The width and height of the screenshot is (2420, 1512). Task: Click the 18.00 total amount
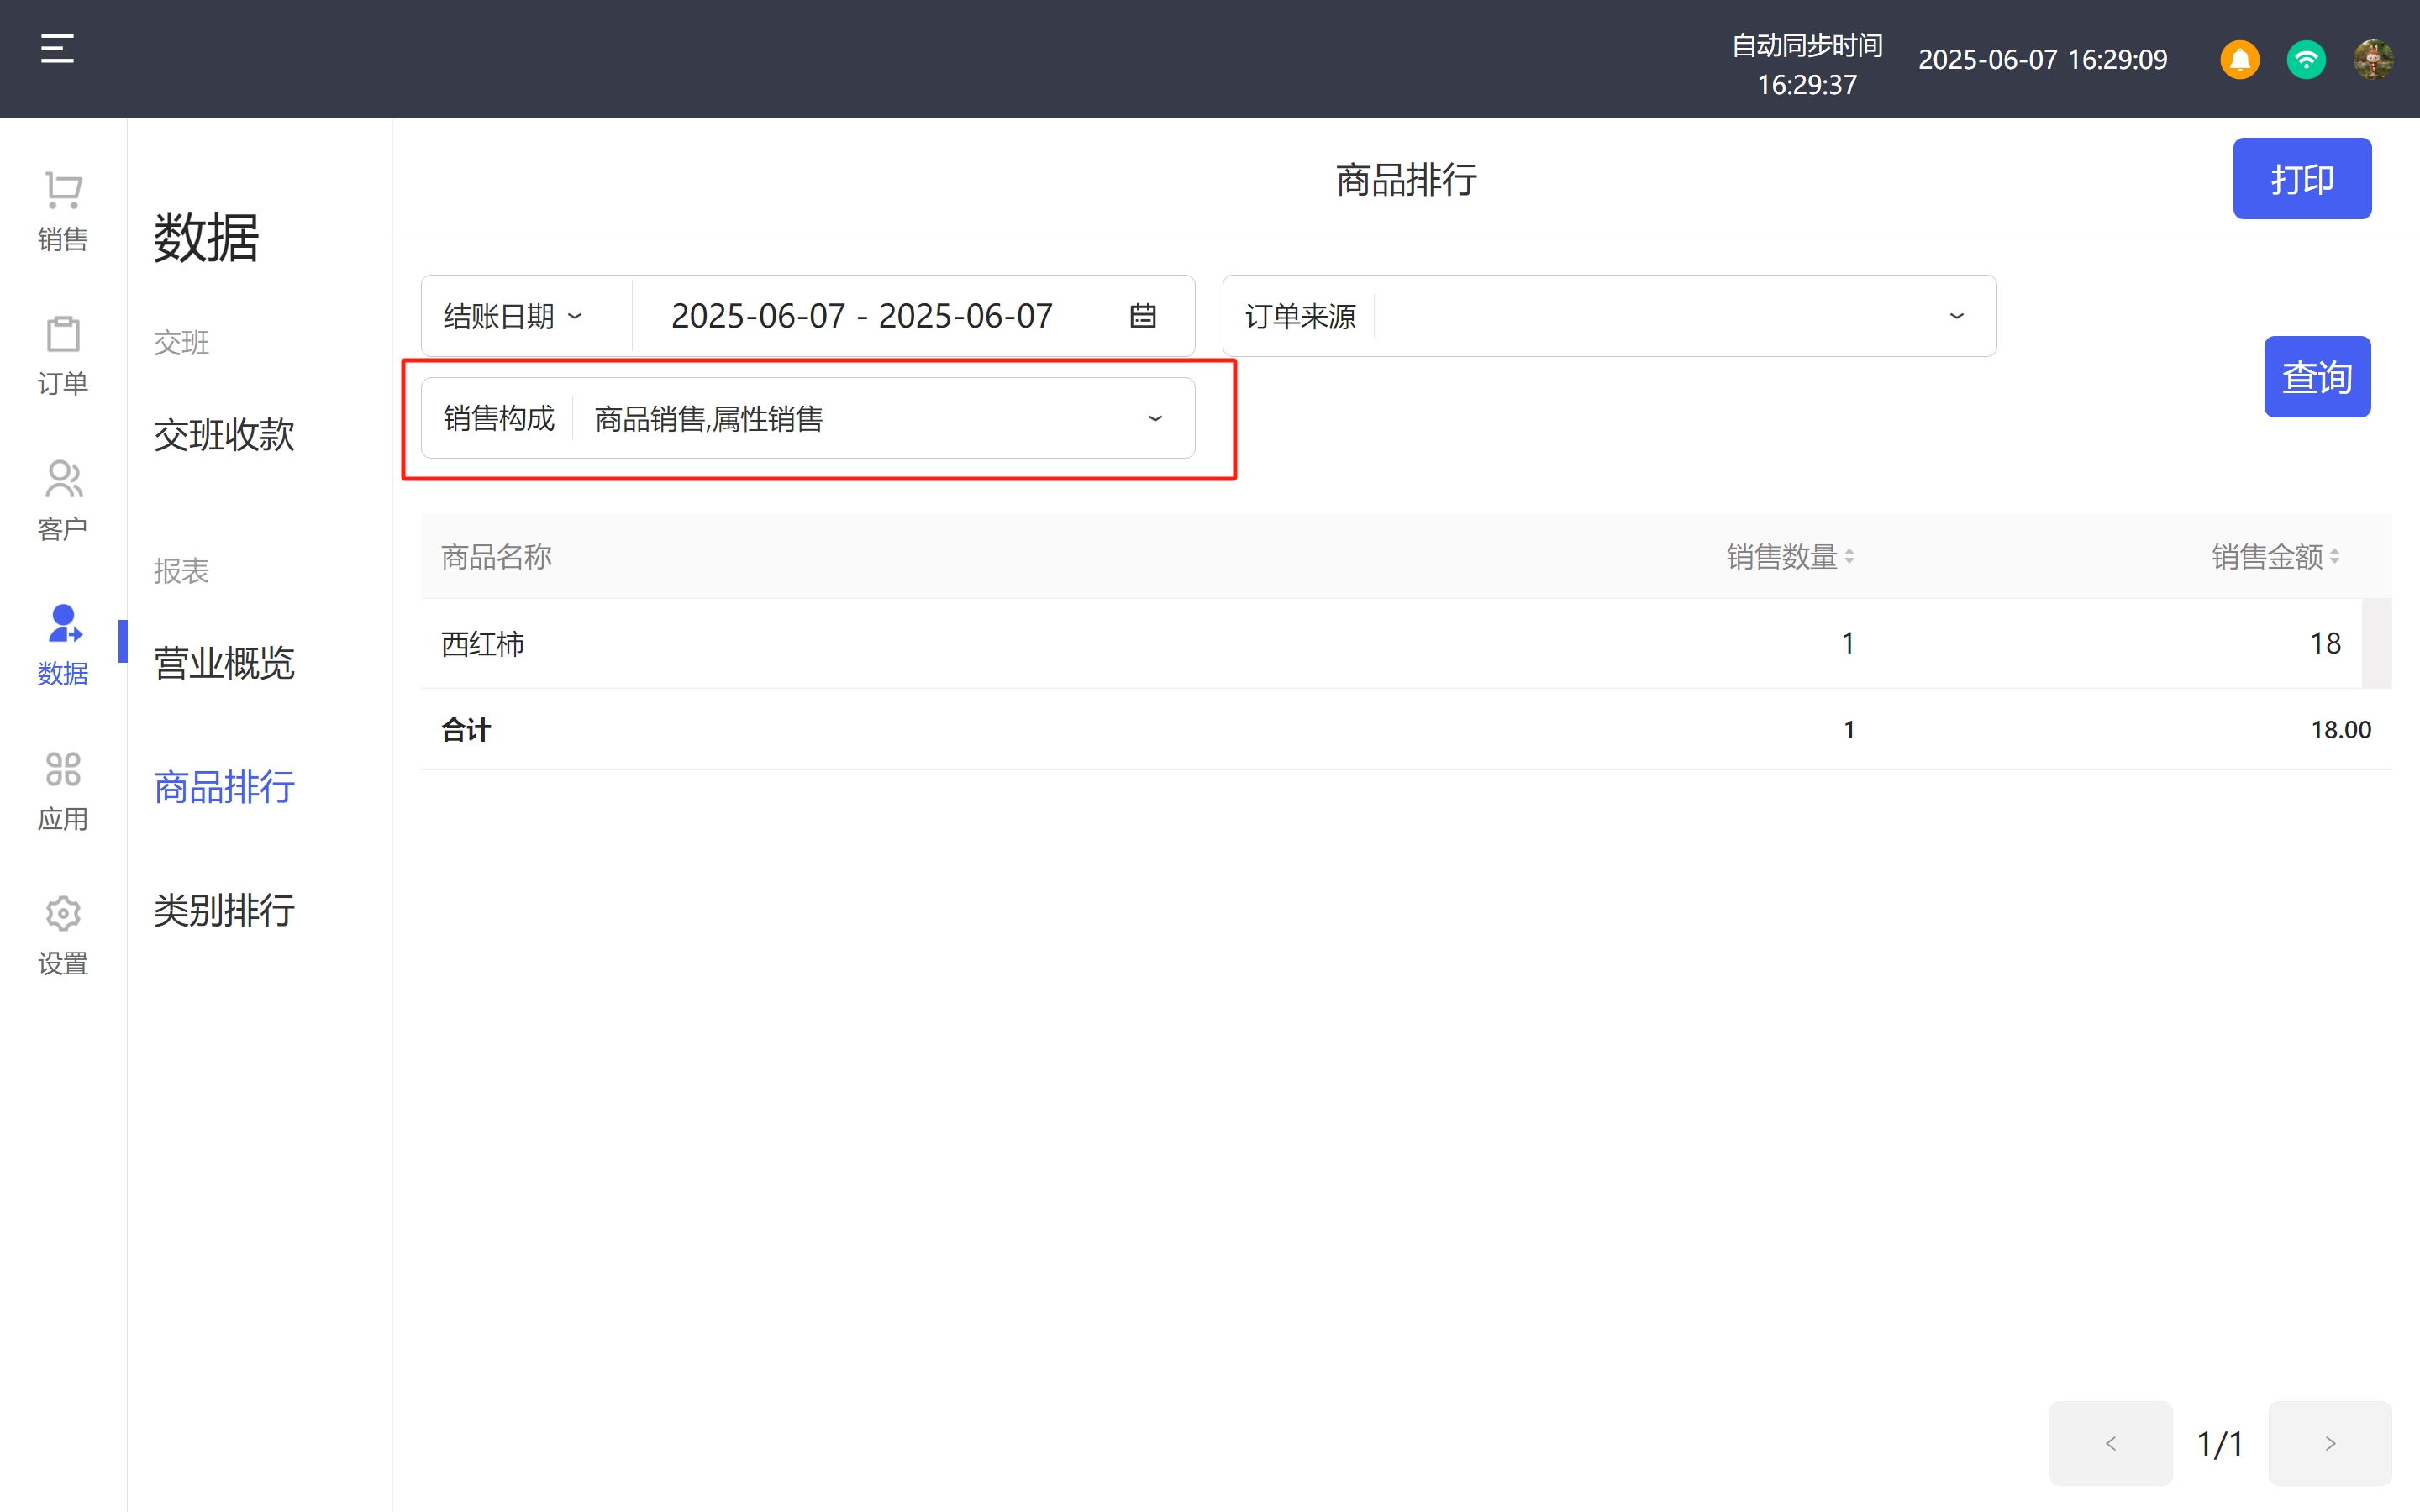pyautogui.click(x=2341, y=730)
